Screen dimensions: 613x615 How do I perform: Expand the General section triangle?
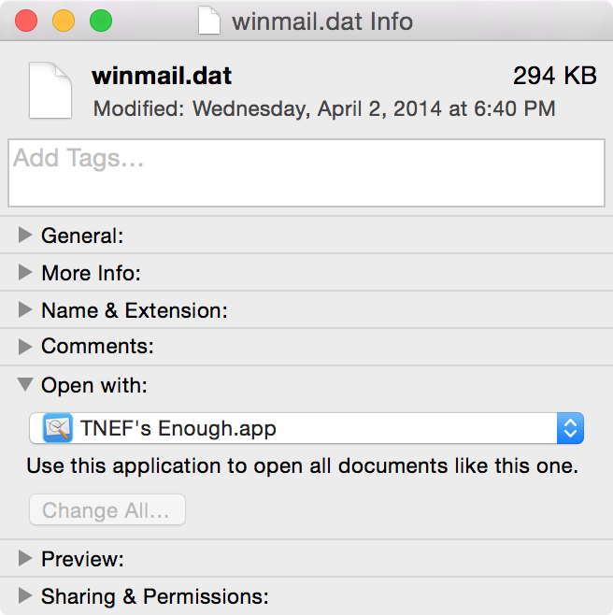25,235
